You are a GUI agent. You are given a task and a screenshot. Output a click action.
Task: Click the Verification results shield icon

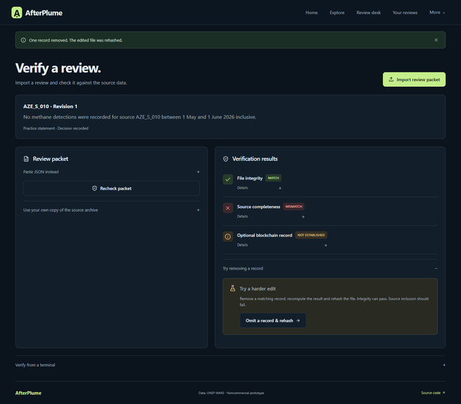click(x=225, y=159)
